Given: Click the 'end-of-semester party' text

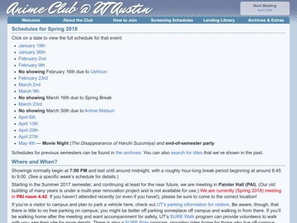Looking at the screenshot, I should click(190, 143).
